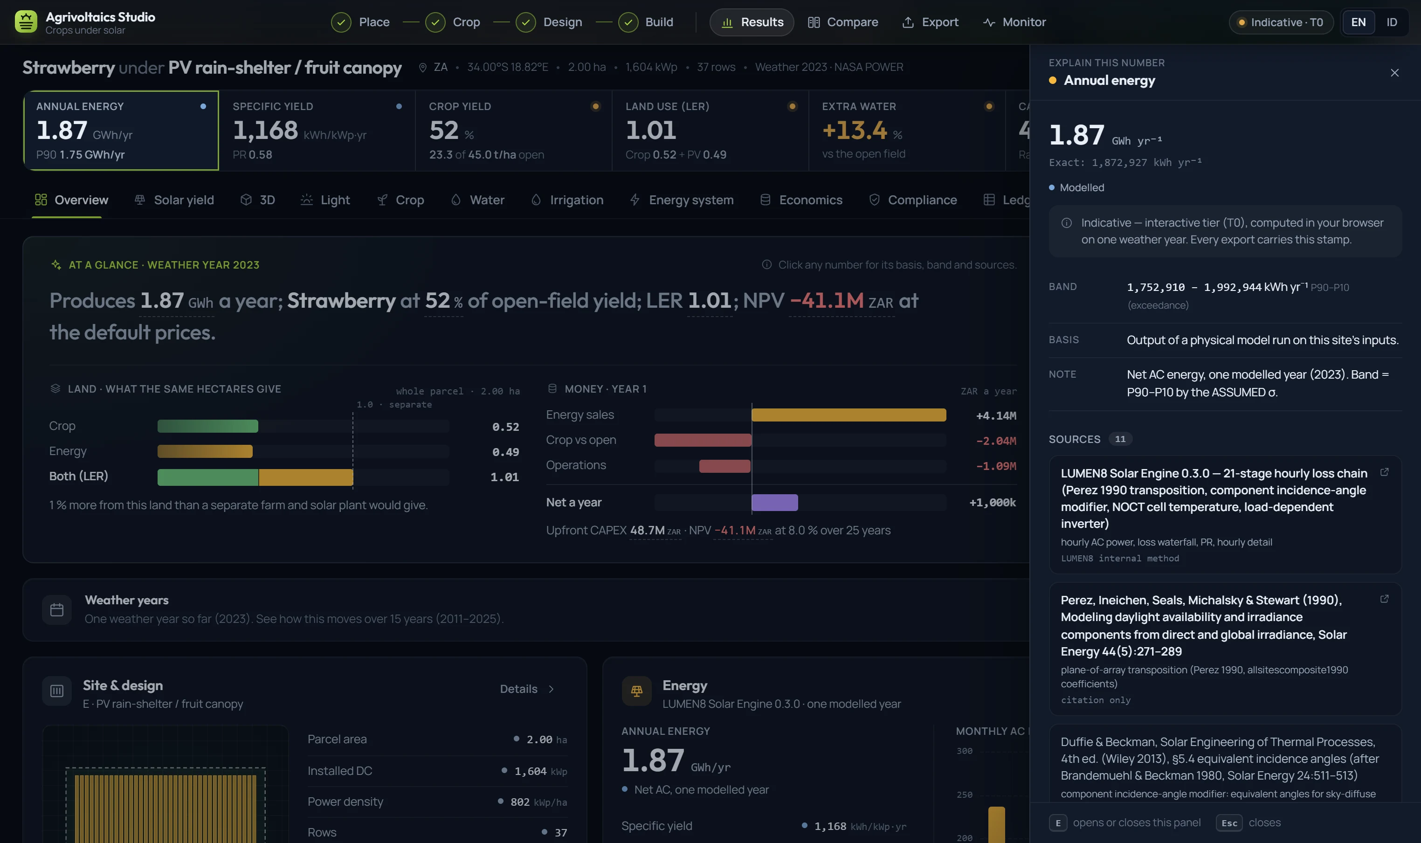This screenshot has width=1421, height=843.
Task: Go to the Crop wizard step
Action: coord(453,22)
